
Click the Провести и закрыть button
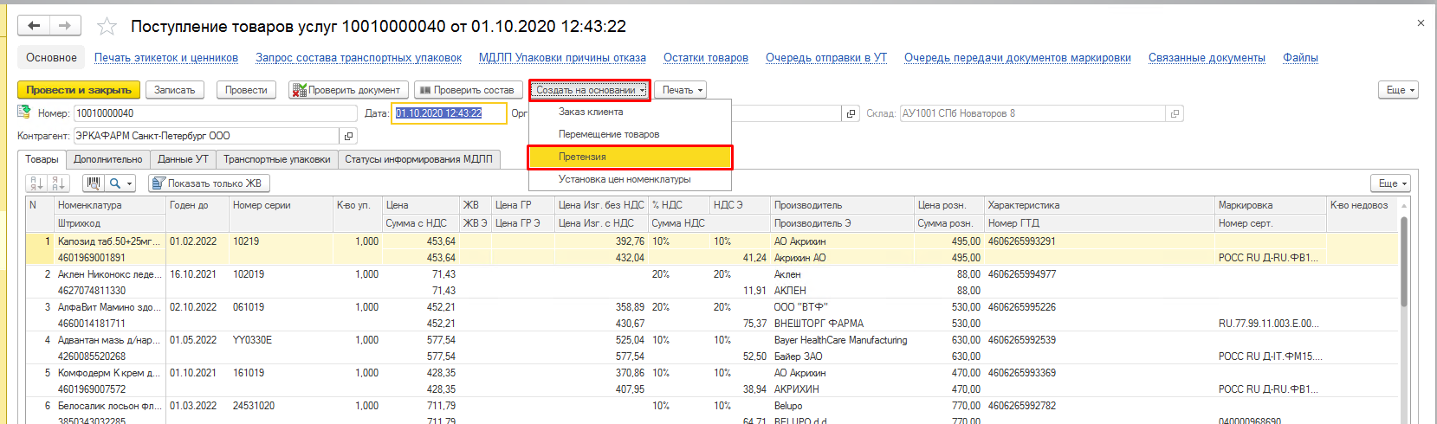click(x=79, y=90)
